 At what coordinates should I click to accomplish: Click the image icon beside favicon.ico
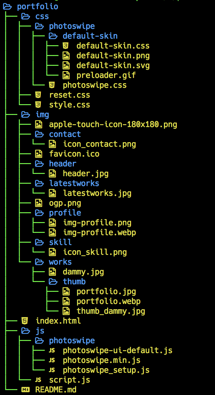[39, 154]
